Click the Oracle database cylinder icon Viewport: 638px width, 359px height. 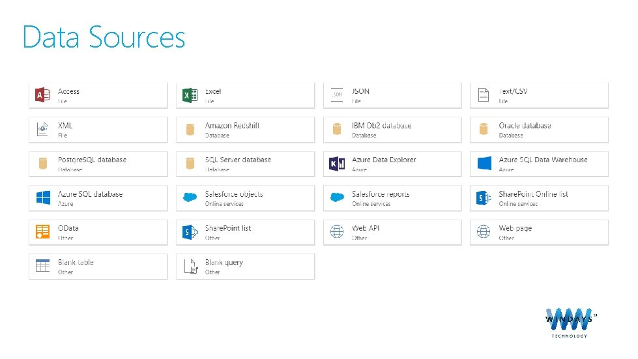pyautogui.click(x=484, y=129)
